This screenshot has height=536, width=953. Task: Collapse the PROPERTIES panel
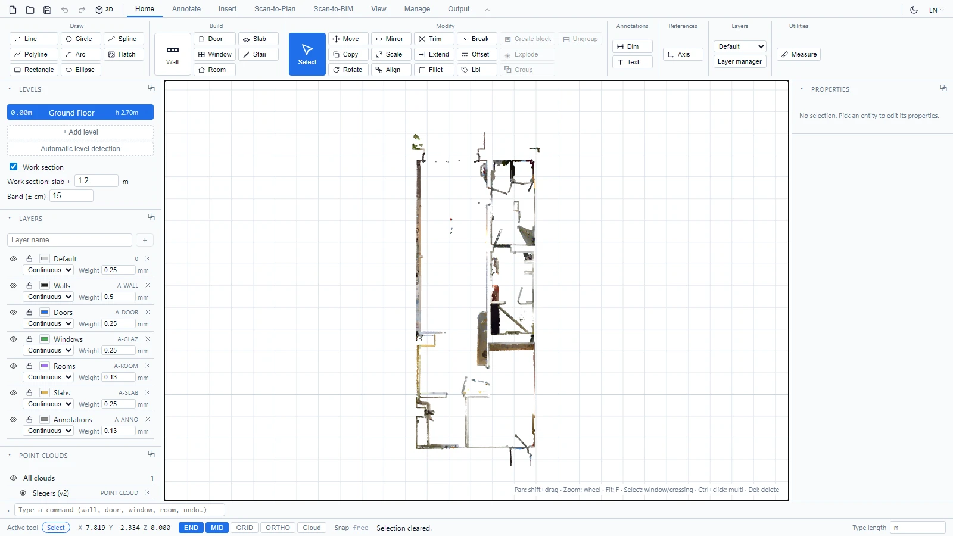pyautogui.click(x=802, y=89)
